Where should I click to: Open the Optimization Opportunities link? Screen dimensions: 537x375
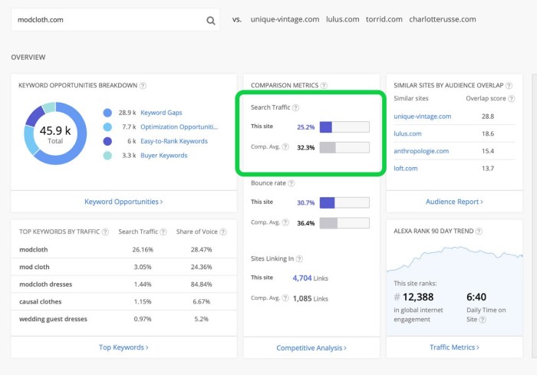pos(179,127)
